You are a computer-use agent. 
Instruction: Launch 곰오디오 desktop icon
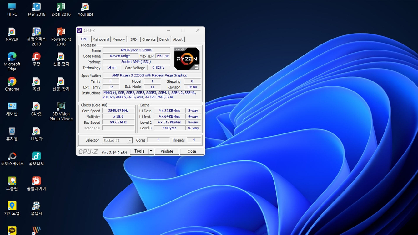(36, 159)
